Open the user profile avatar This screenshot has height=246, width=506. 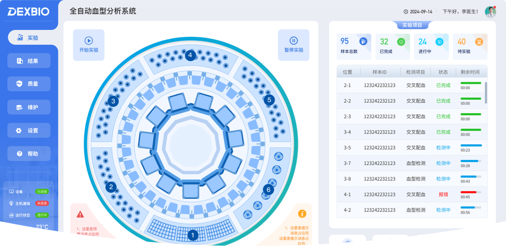490,12
